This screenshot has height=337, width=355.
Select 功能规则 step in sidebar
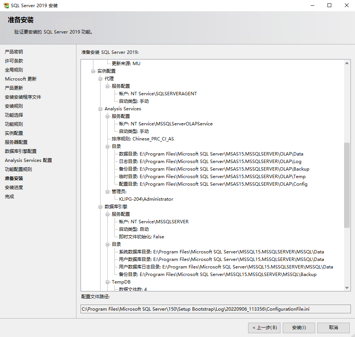pyautogui.click(x=14, y=124)
